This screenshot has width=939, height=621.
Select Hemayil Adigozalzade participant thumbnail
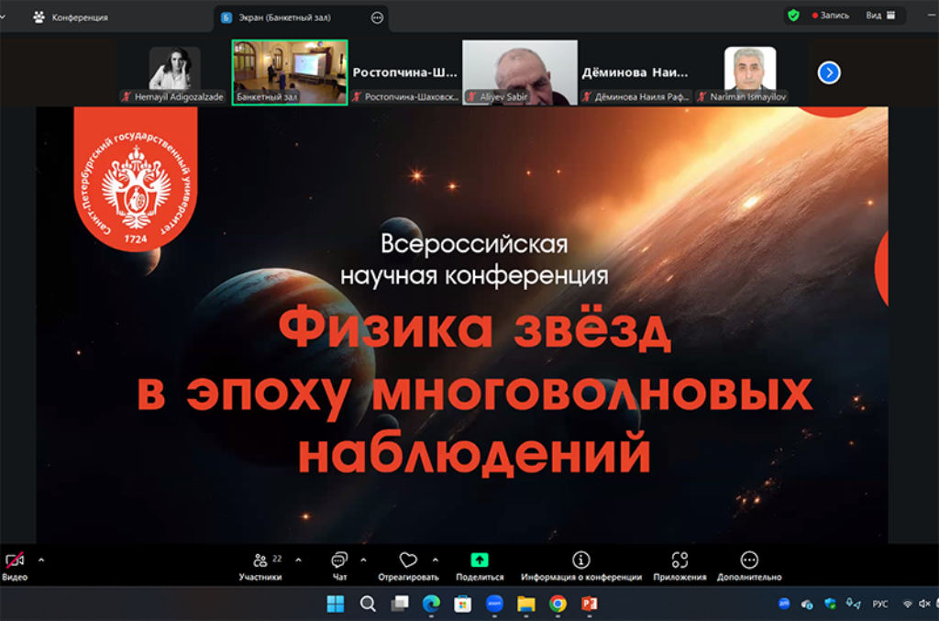173,72
